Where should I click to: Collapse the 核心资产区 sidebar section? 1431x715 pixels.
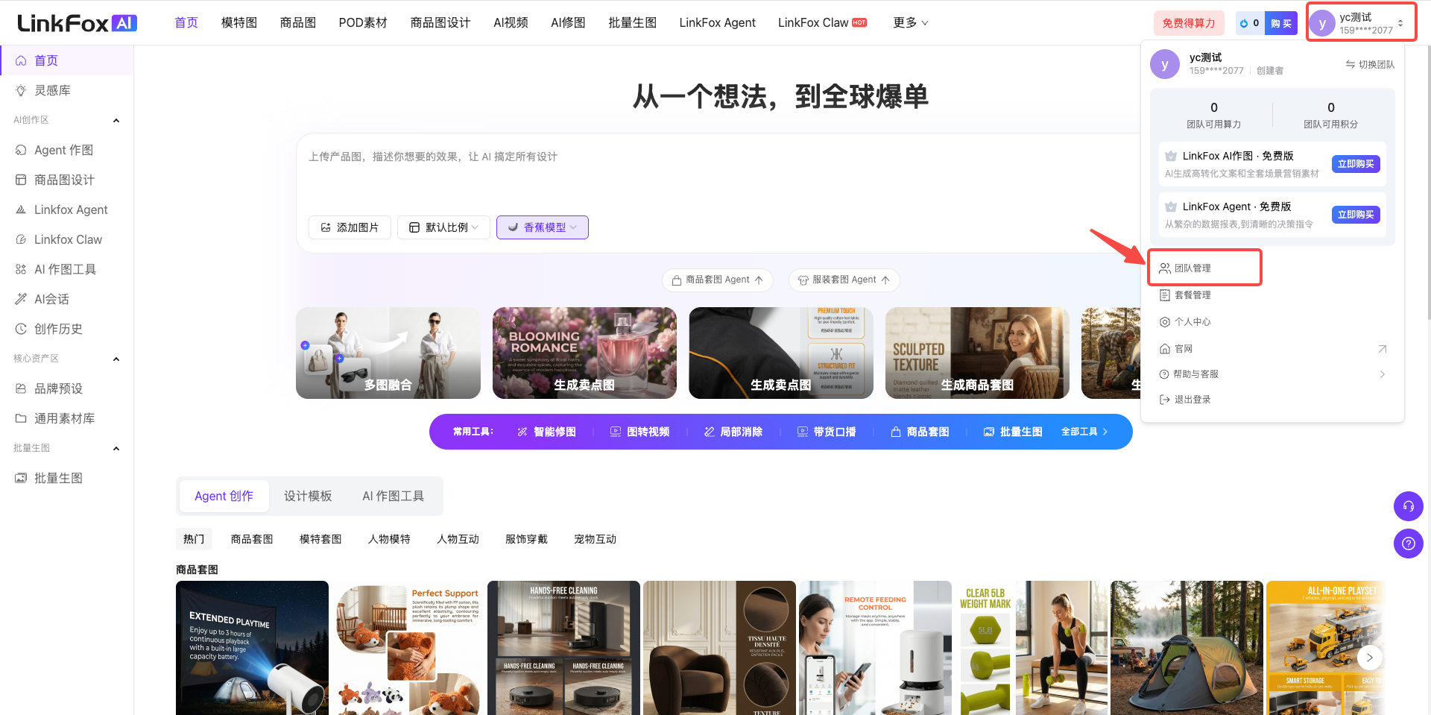(116, 359)
